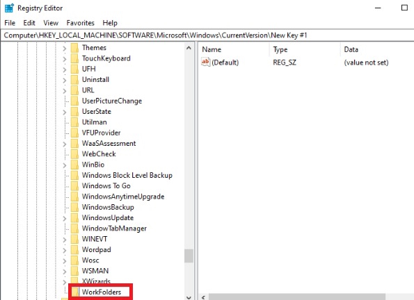Click the WSMAN folder icon
This screenshot has height=300, width=414.
[74, 271]
